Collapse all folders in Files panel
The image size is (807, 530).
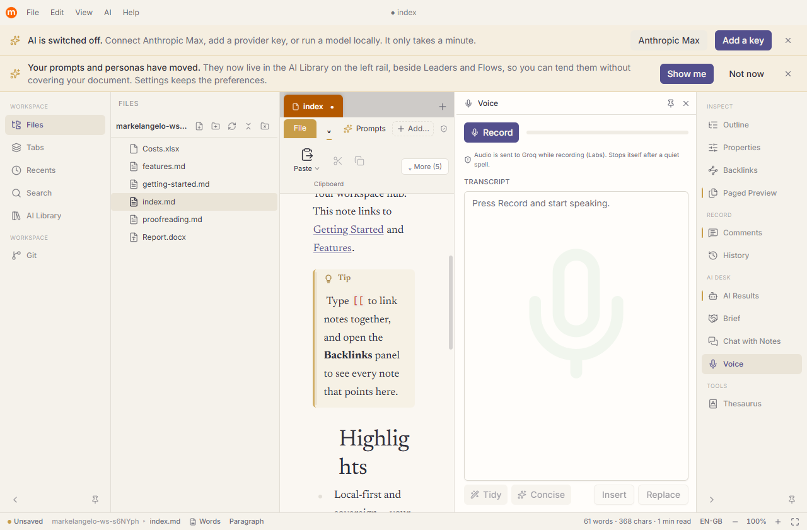tap(248, 126)
